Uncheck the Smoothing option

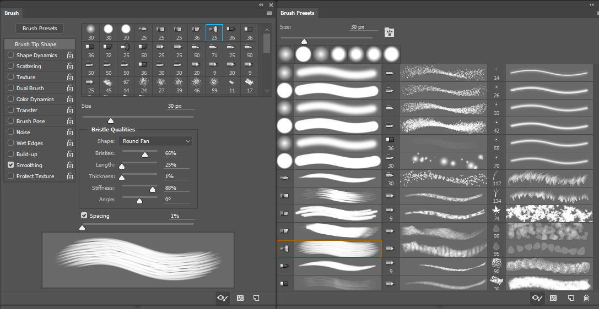pyautogui.click(x=11, y=165)
